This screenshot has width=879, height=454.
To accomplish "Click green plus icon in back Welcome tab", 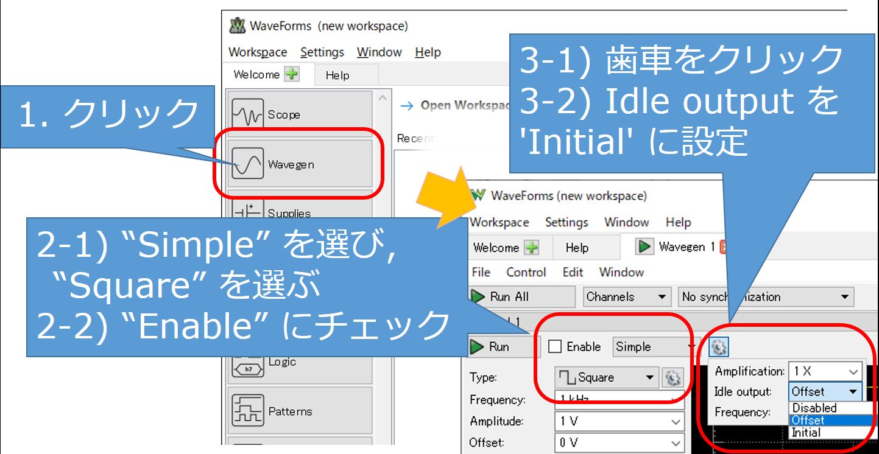I will point(292,75).
